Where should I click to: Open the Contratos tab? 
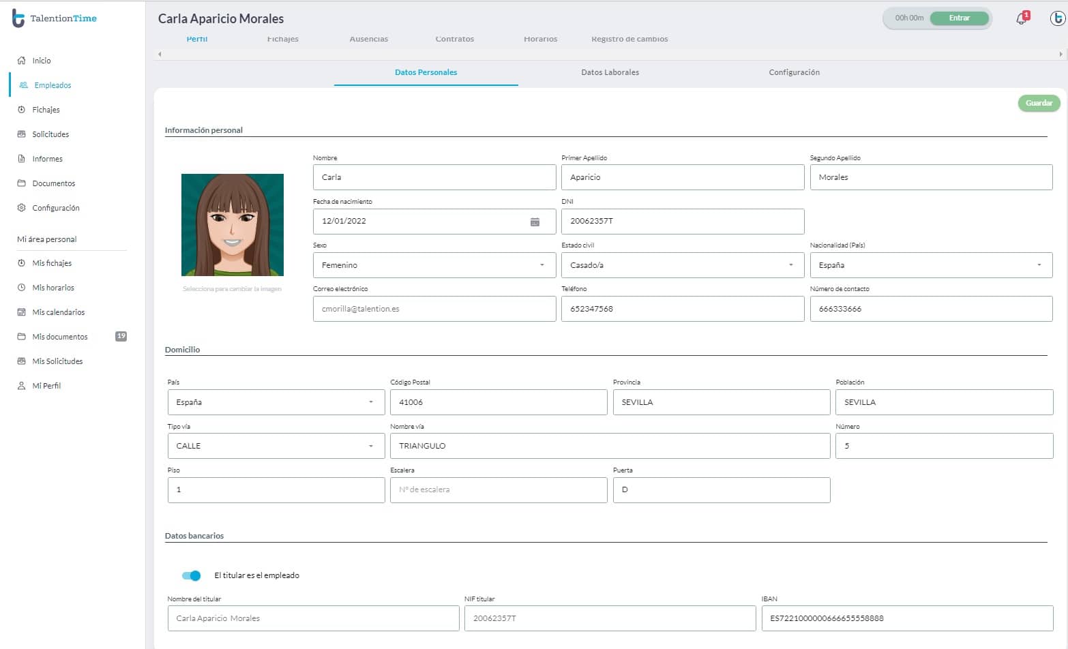click(454, 39)
